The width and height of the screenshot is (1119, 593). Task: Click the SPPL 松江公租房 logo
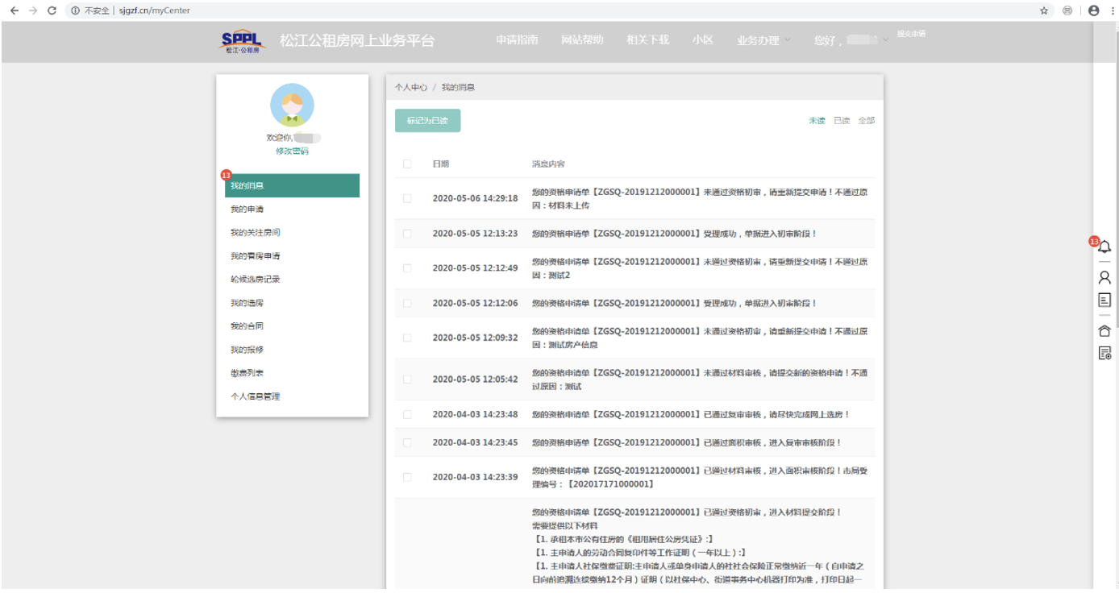[243, 41]
